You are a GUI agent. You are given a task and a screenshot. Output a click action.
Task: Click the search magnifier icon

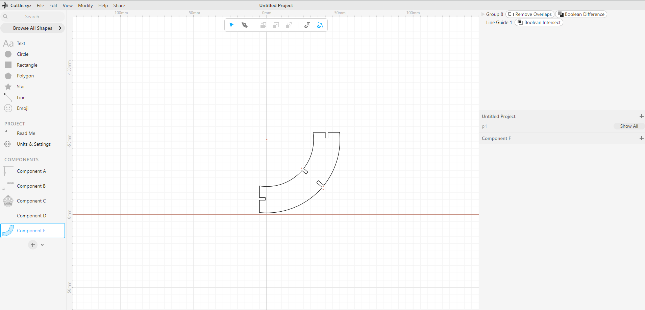5,17
